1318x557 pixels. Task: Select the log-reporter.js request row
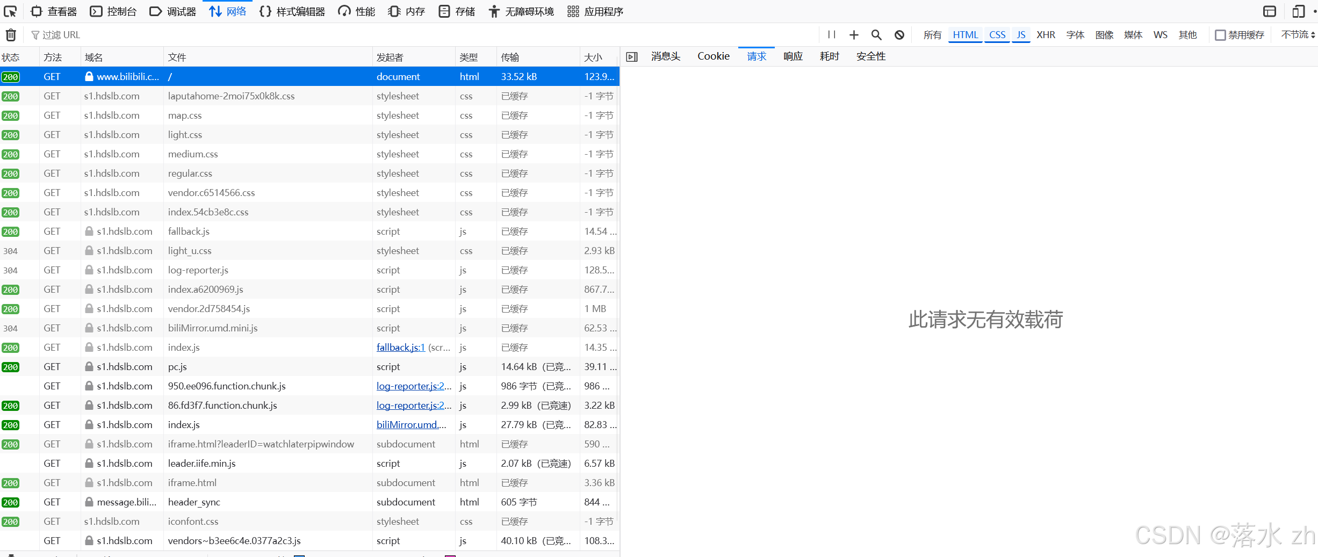point(309,270)
